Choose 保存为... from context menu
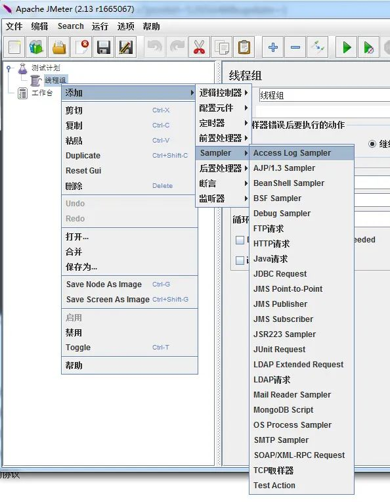This screenshot has height=502, width=390. (129, 267)
